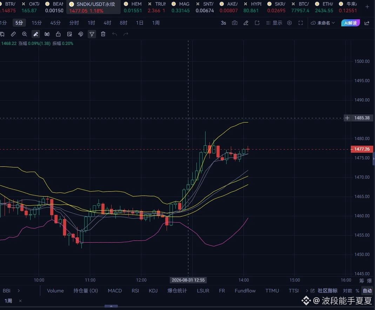Viewport: 375px width, 310px height.
Task: Enable the LSUR indicator
Action: (203, 291)
